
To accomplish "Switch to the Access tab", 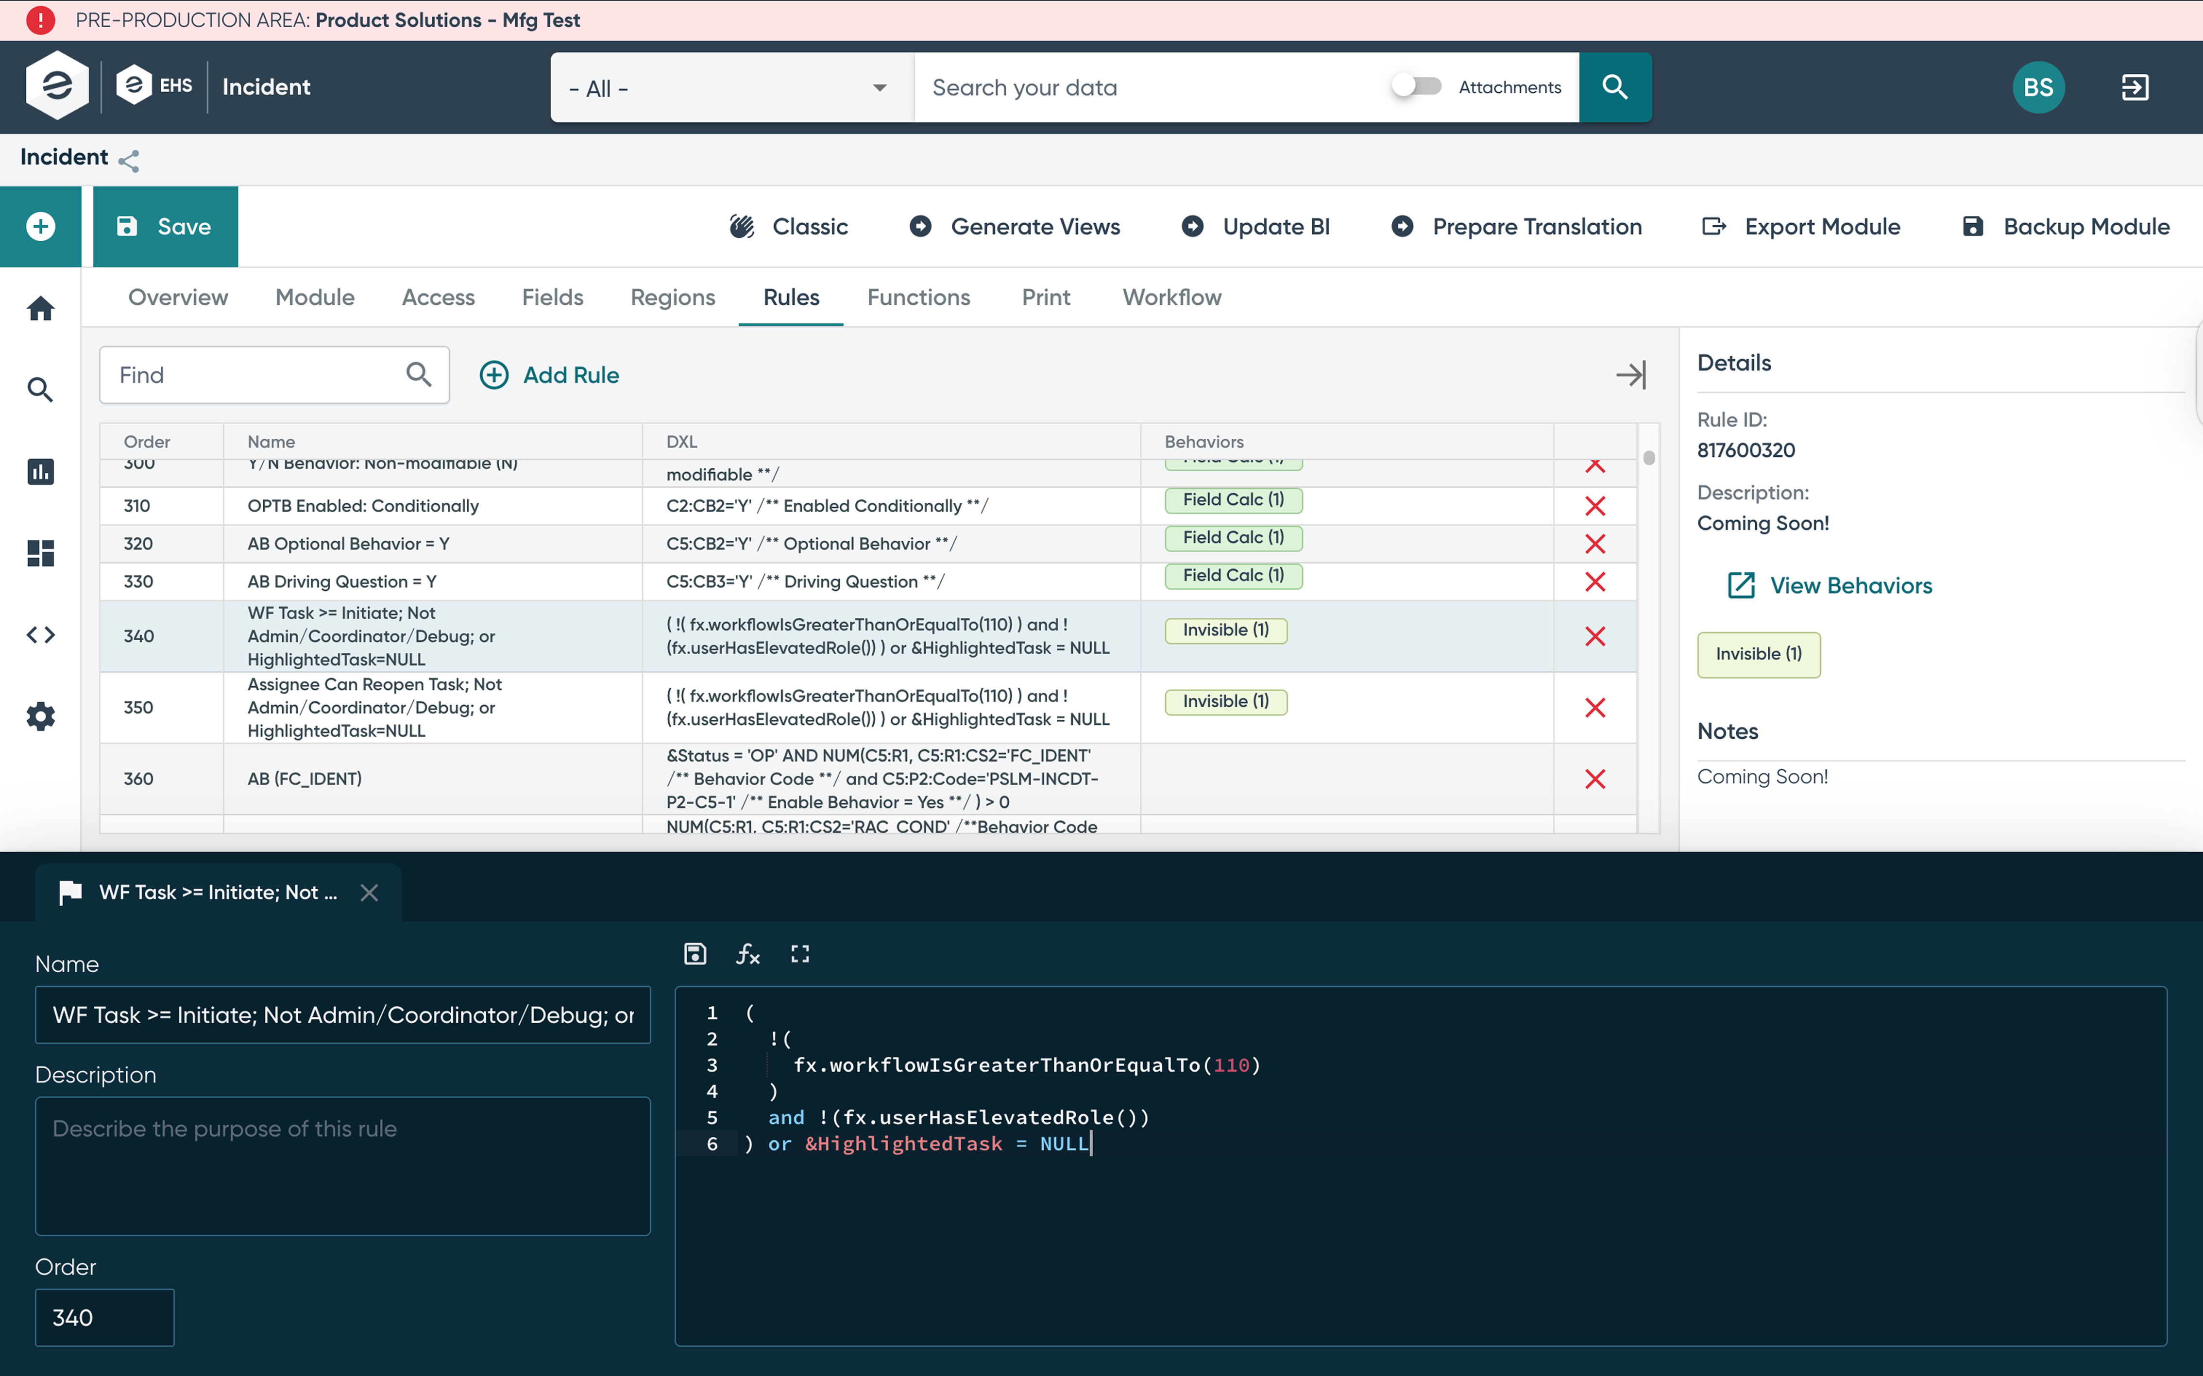I will [438, 298].
